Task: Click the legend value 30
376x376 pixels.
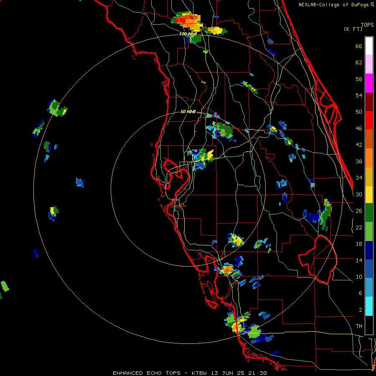Action: 359,194
